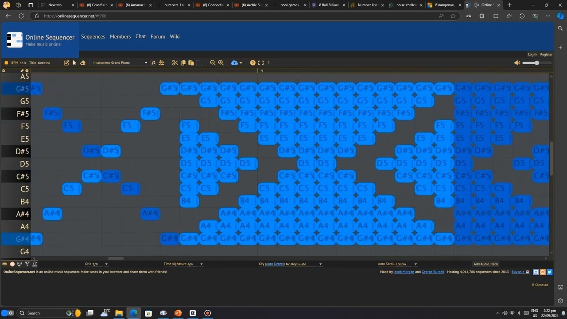567x319 pixels.
Task: Open the Wiki page
Action: [175, 37]
